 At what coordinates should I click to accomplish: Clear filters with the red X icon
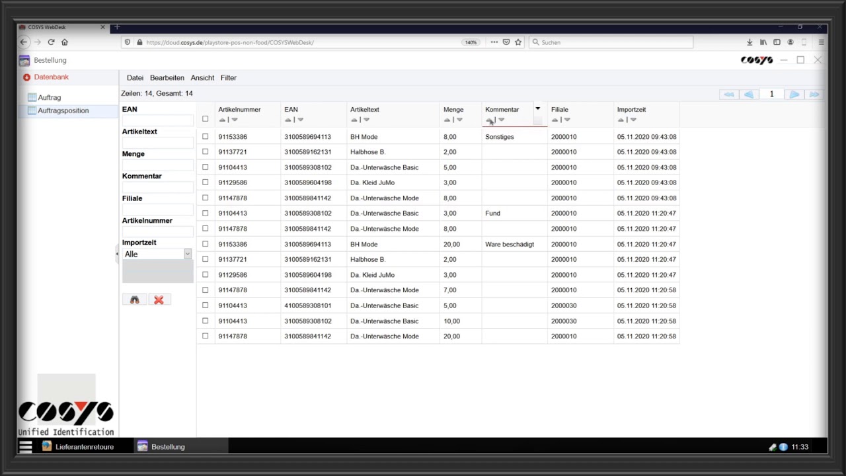pyautogui.click(x=159, y=300)
